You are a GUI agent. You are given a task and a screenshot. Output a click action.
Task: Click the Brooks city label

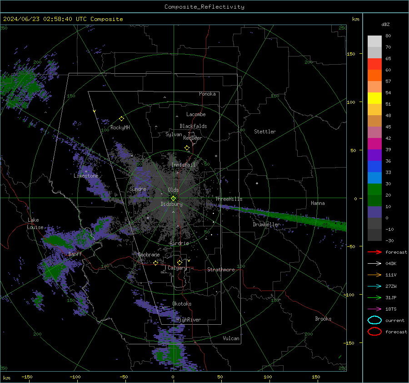pyautogui.click(x=323, y=319)
